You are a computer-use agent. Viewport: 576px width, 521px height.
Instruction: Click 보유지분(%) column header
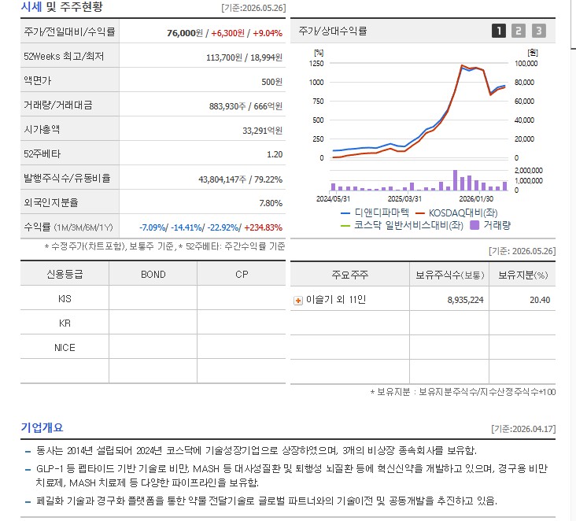[522, 275]
